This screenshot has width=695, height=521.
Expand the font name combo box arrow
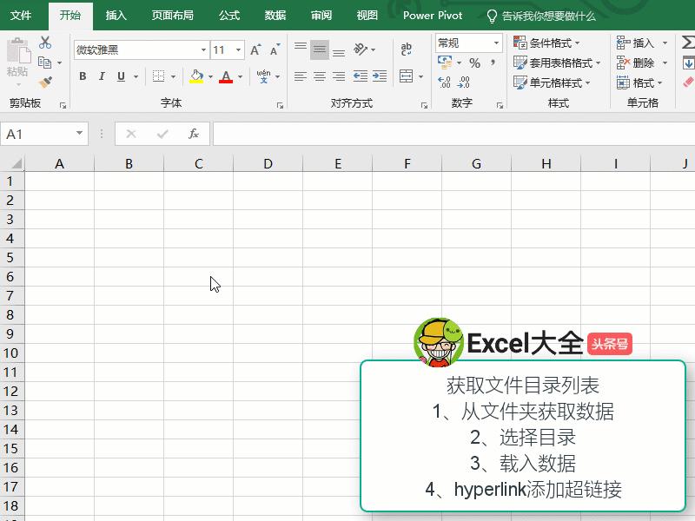203,49
